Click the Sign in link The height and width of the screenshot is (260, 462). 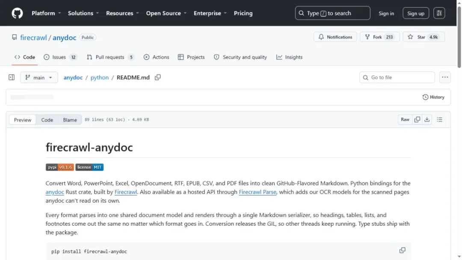pyautogui.click(x=386, y=13)
